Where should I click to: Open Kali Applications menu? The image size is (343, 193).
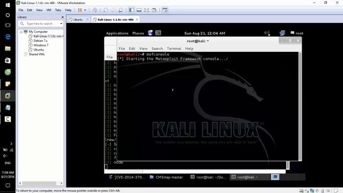point(117,33)
